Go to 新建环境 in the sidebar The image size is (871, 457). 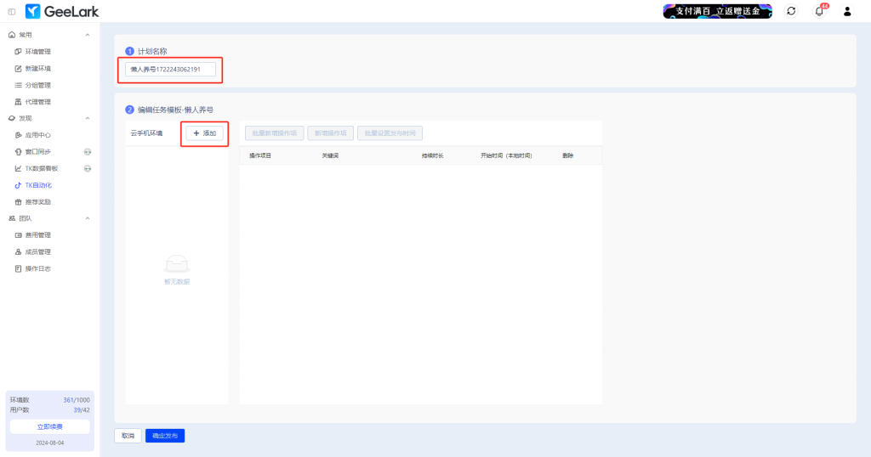coord(37,68)
